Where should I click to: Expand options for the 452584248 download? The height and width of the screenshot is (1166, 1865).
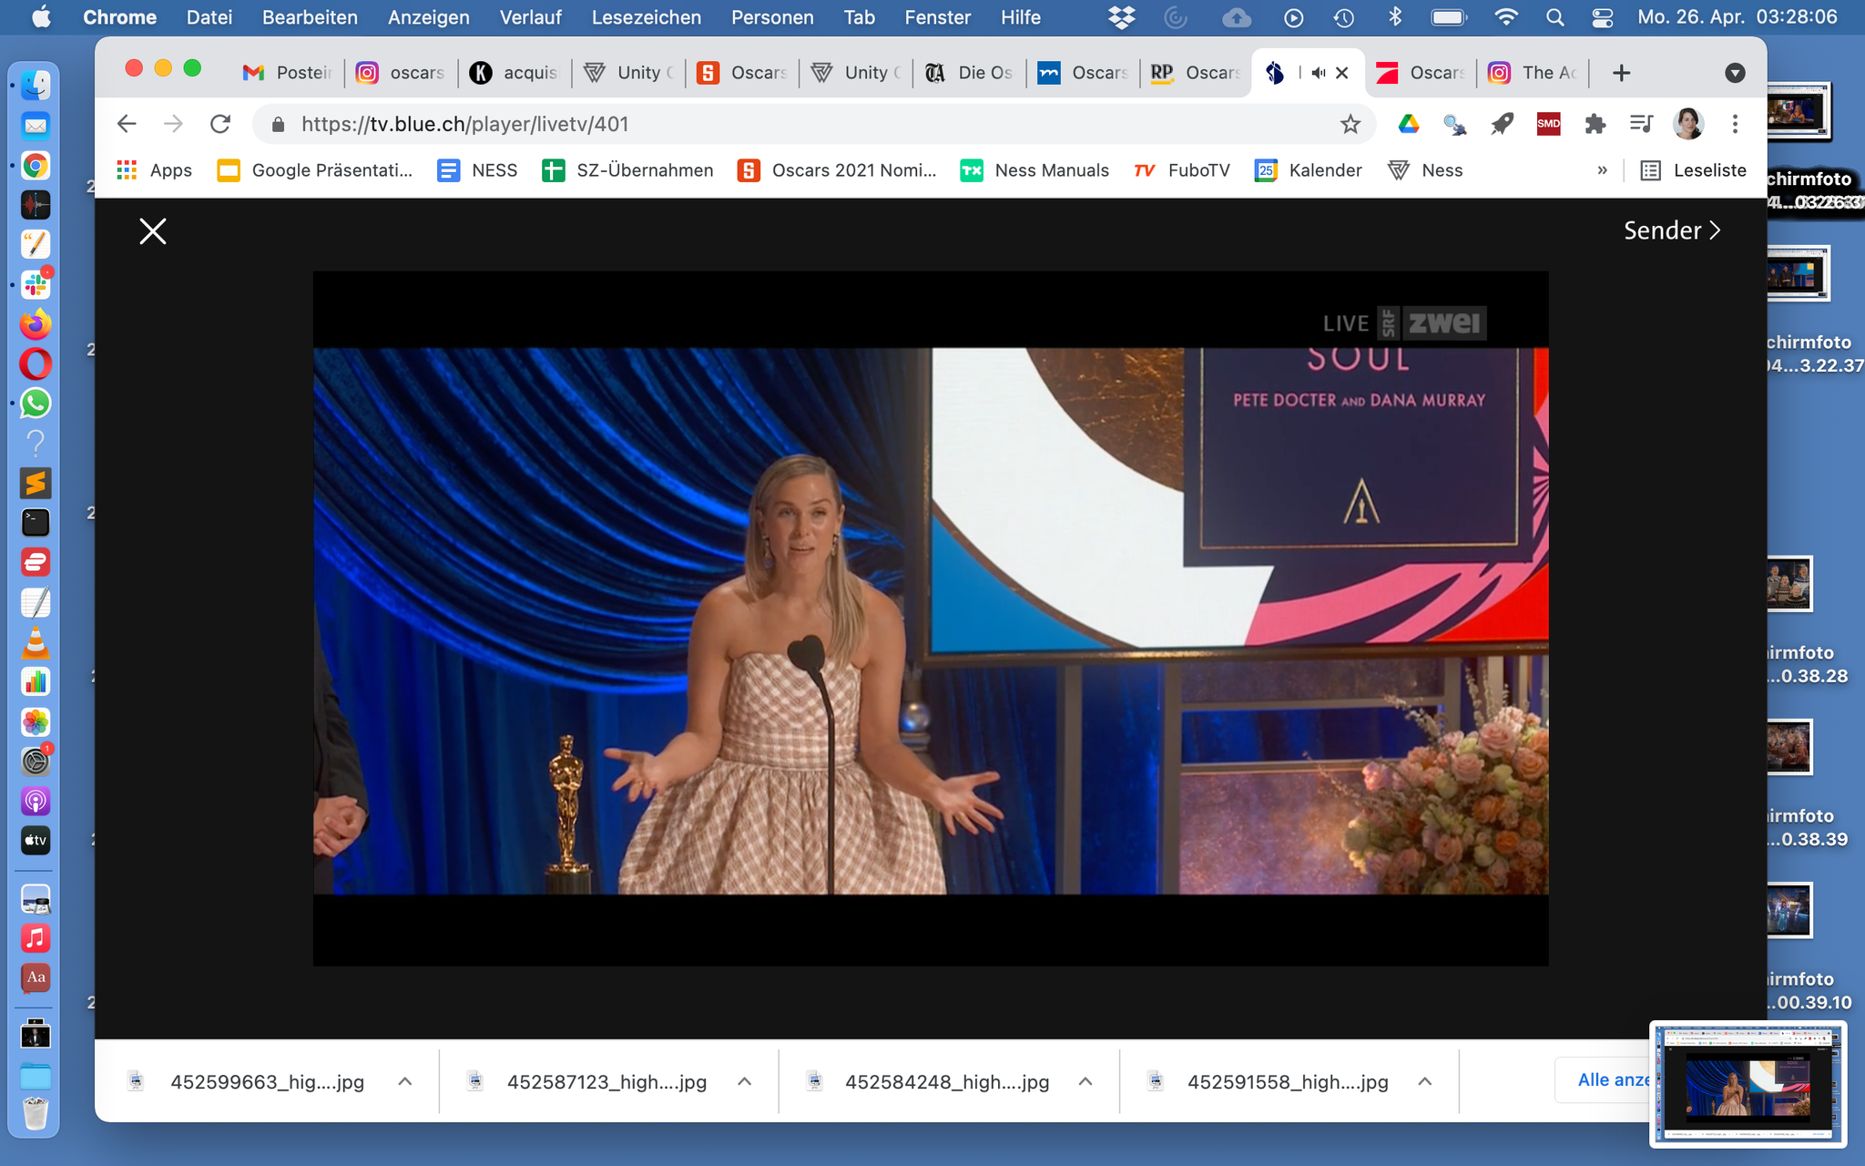pyautogui.click(x=1085, y=1081)
